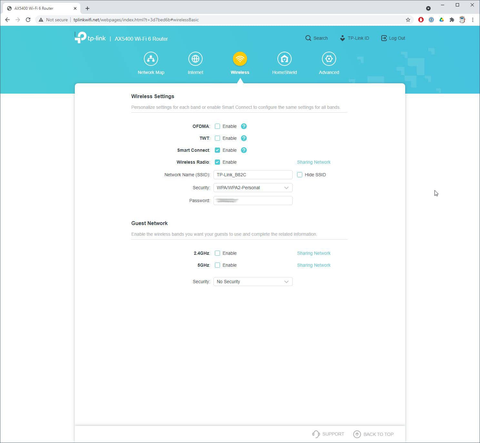Edit the Network Name SSID field

click(253, 175)
